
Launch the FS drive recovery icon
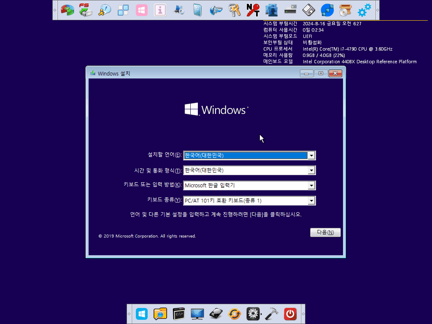tap(86, 10)
